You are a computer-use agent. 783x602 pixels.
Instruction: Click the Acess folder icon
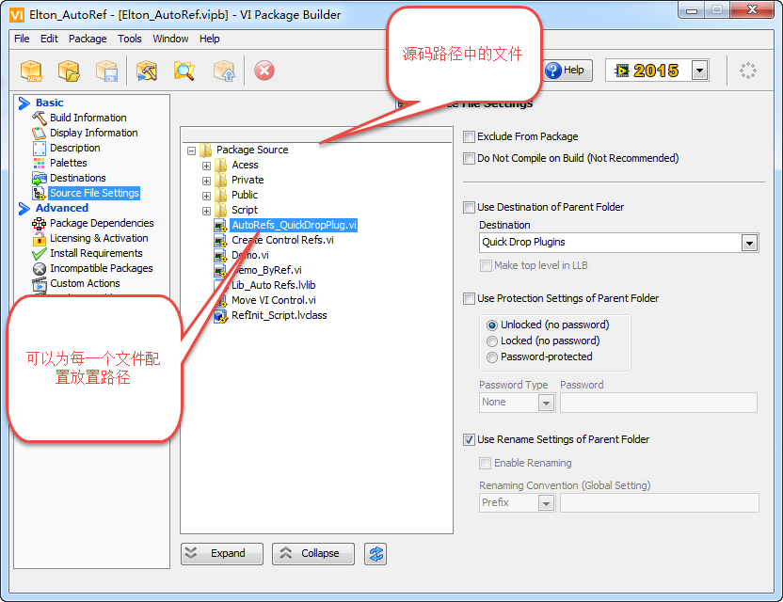[221, 166]
